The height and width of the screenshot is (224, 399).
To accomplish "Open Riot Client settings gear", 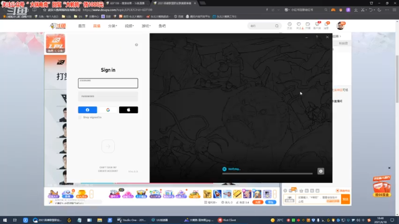I will [320, 171].
